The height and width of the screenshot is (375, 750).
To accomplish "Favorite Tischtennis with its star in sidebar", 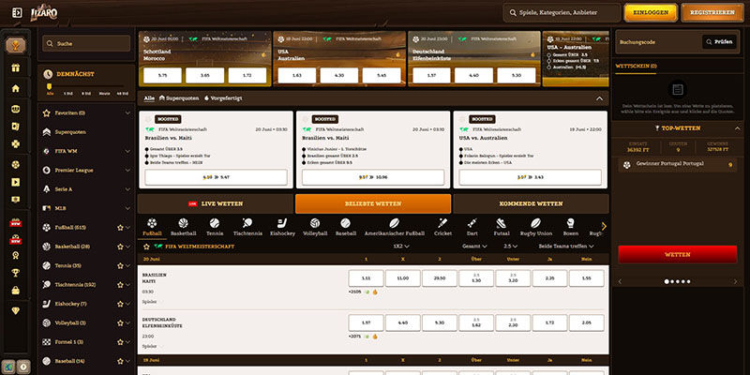I will [121, 285].
